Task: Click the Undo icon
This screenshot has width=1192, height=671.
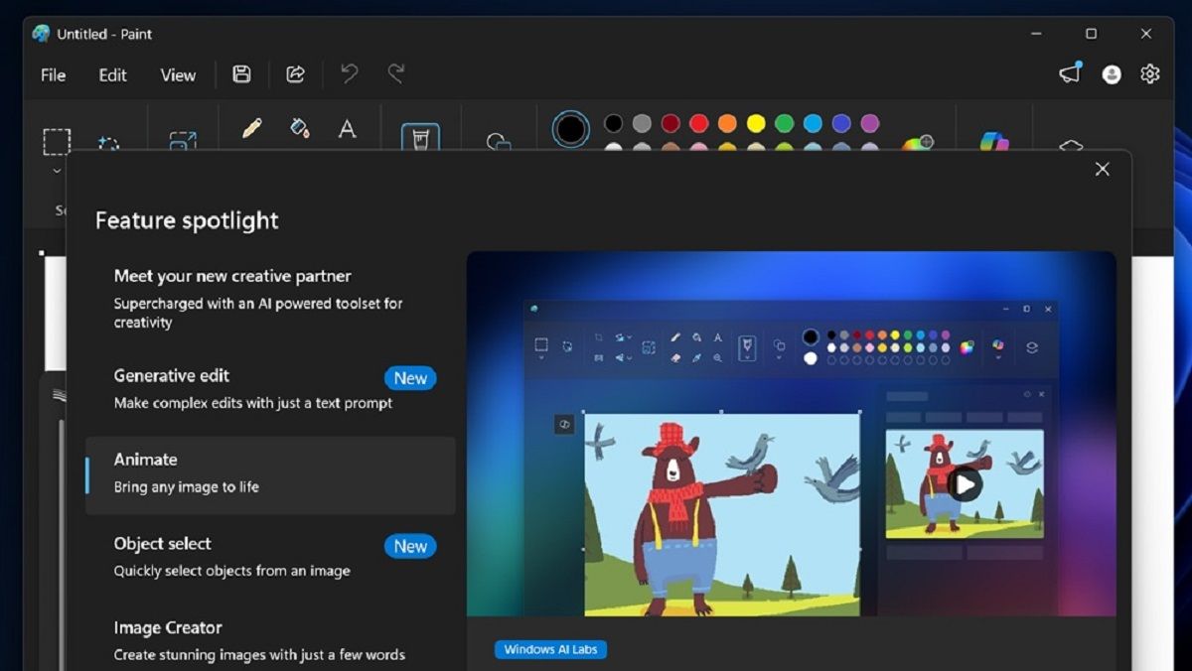Action: [x=347, y=73]
